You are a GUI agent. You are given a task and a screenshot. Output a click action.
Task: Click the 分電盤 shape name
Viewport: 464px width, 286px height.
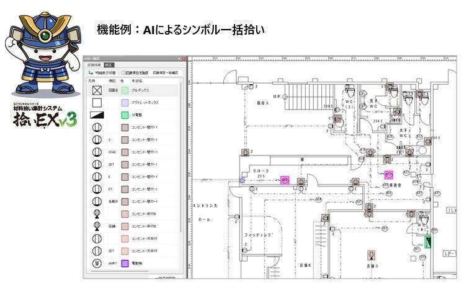tap(136, 115)
